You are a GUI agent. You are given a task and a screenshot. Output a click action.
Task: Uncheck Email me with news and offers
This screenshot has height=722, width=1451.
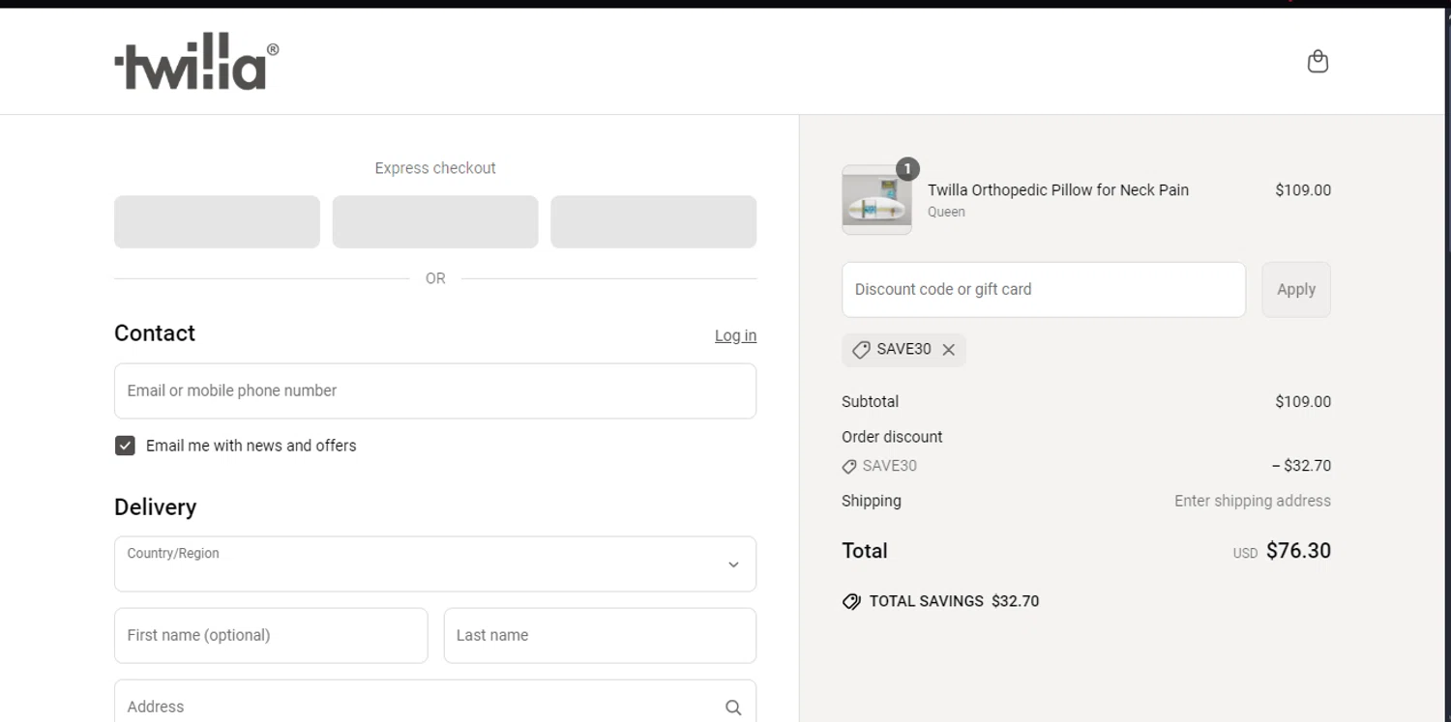coord(125,446)
